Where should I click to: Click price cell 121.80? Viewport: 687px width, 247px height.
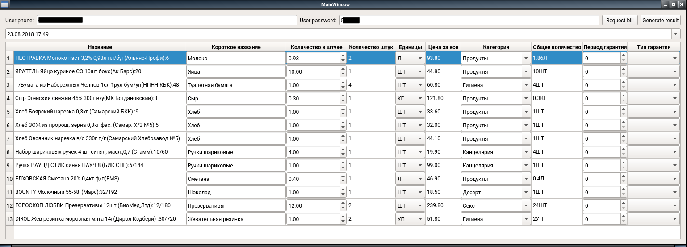[x=443, y=98]
